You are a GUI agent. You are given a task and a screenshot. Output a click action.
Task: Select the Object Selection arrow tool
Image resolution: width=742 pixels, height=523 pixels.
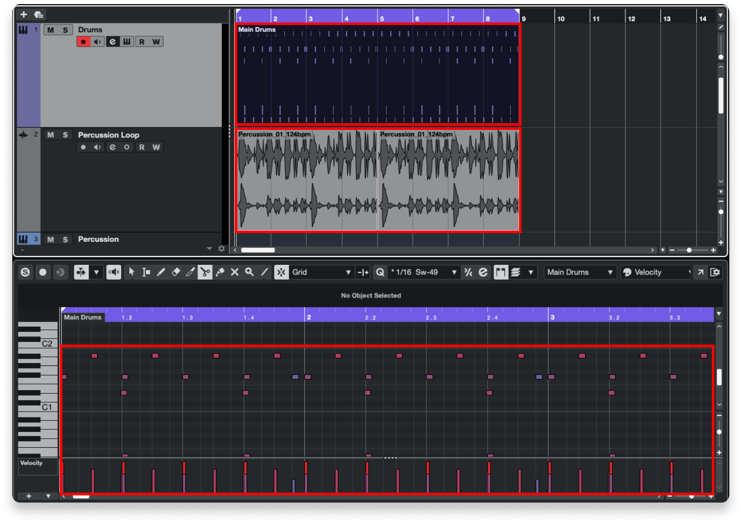coord(131,272)
